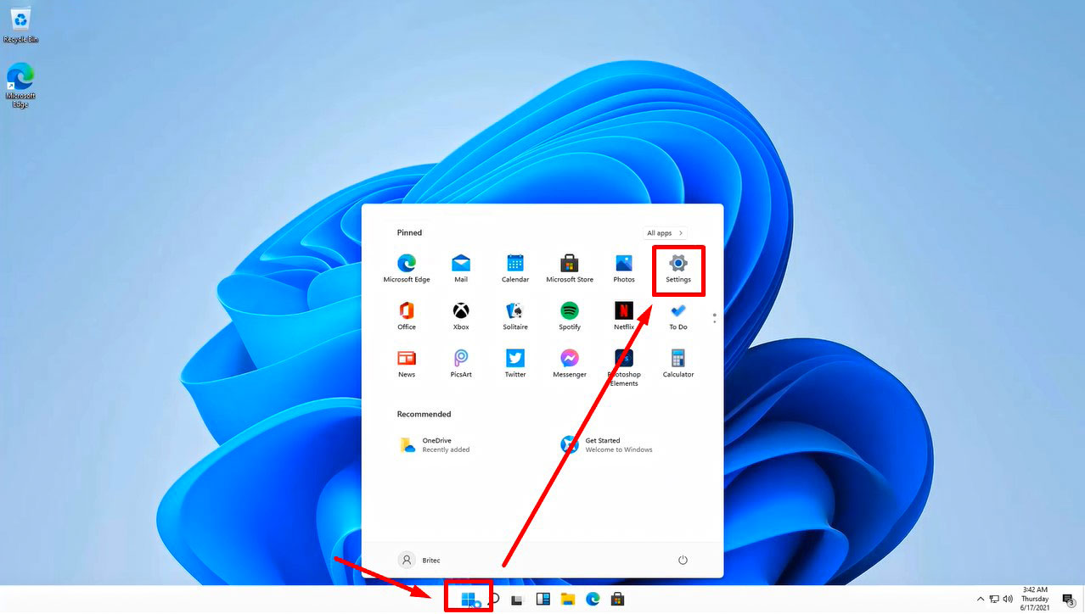Viewport: 1085px width, 614px height.
Task: Open File Explorer from taskbar
Action: (x=568, y=600)
